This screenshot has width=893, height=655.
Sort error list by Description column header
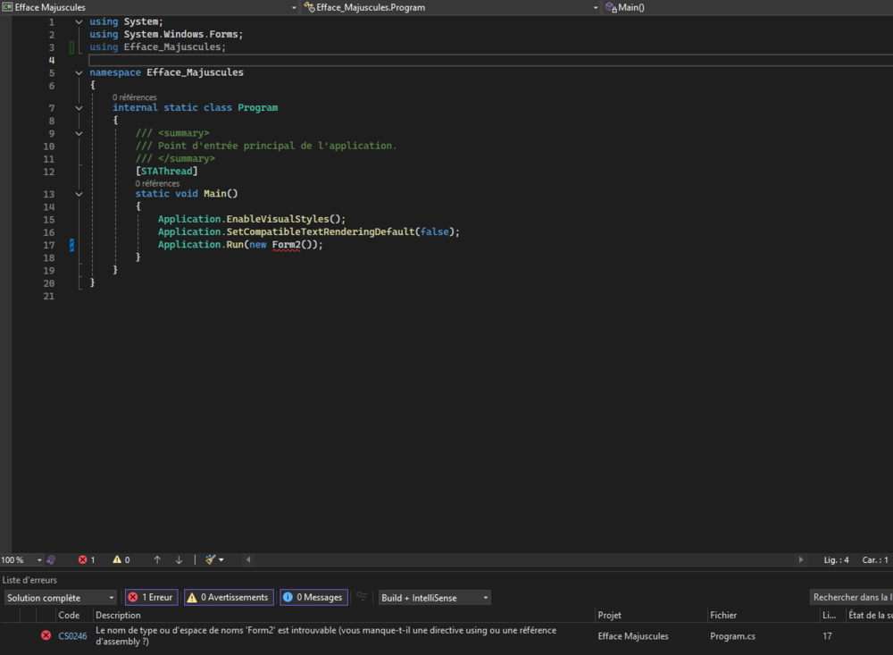118,615
